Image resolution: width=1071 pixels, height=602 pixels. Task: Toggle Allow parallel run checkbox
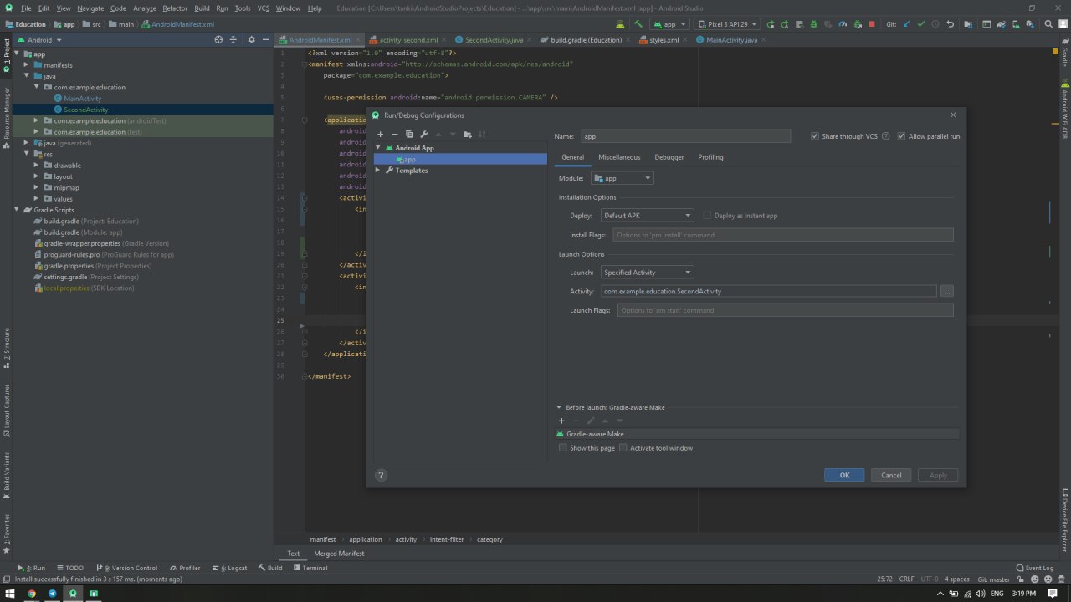coord(901,136)
